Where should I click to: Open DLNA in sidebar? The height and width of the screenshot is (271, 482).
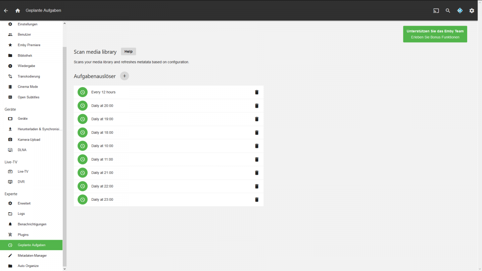coord(31,150)
